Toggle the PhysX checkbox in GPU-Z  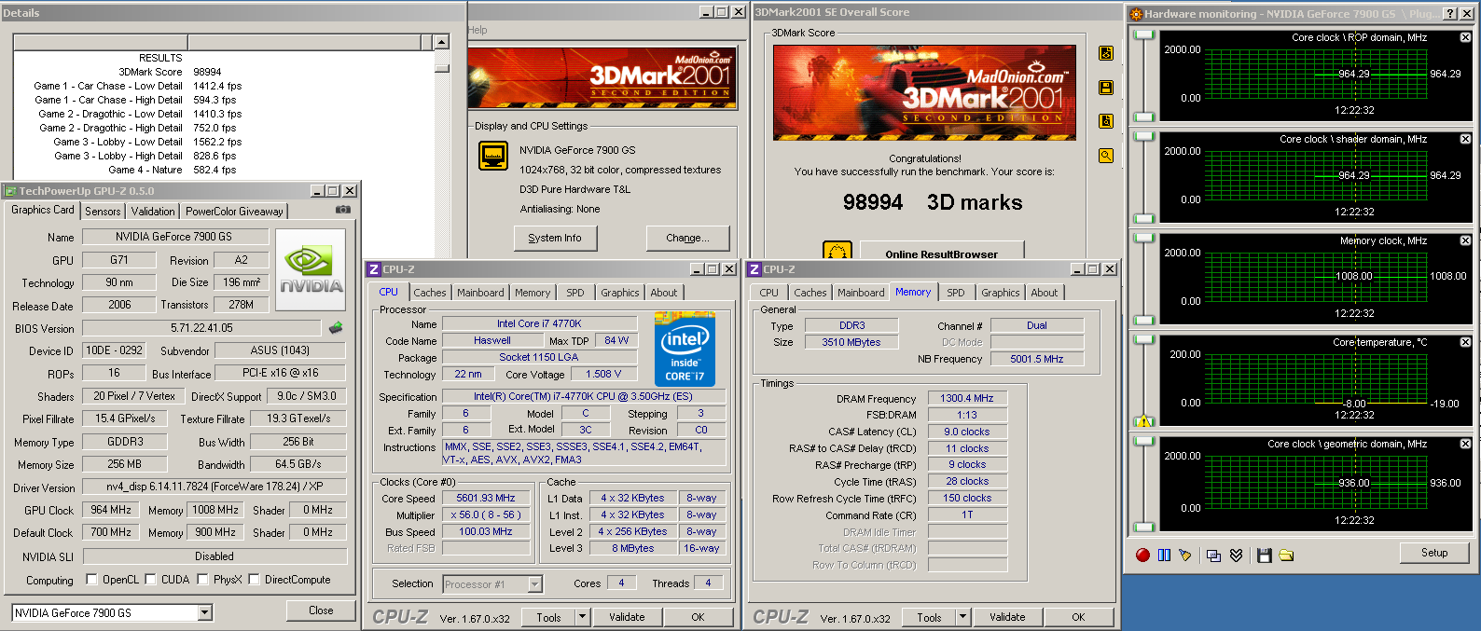click(202, 579)
